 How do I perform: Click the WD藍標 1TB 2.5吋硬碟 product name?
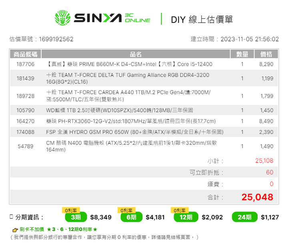(x=119, y=110)
